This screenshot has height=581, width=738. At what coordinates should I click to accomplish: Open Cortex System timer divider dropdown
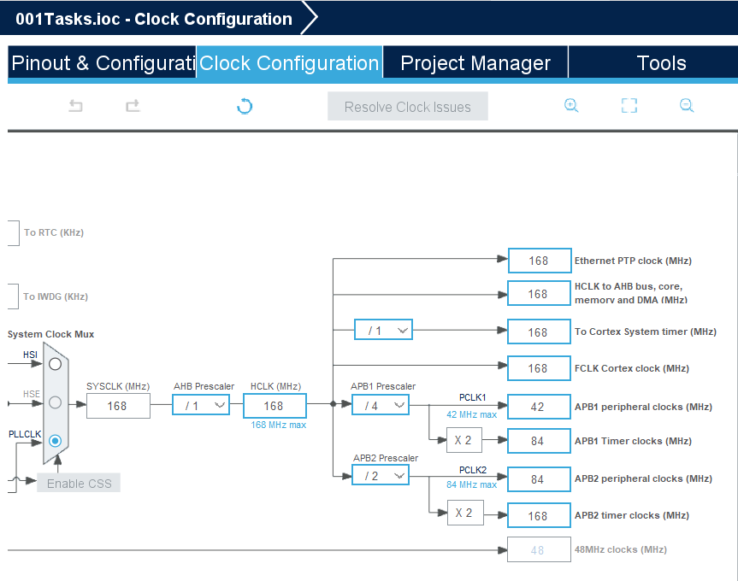point(383,330)
